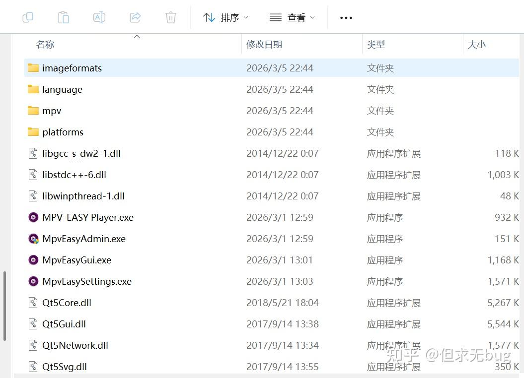Click the MPV-EASY Player.exe purple icon
The image size is (524, 378).
click(33, 218)
